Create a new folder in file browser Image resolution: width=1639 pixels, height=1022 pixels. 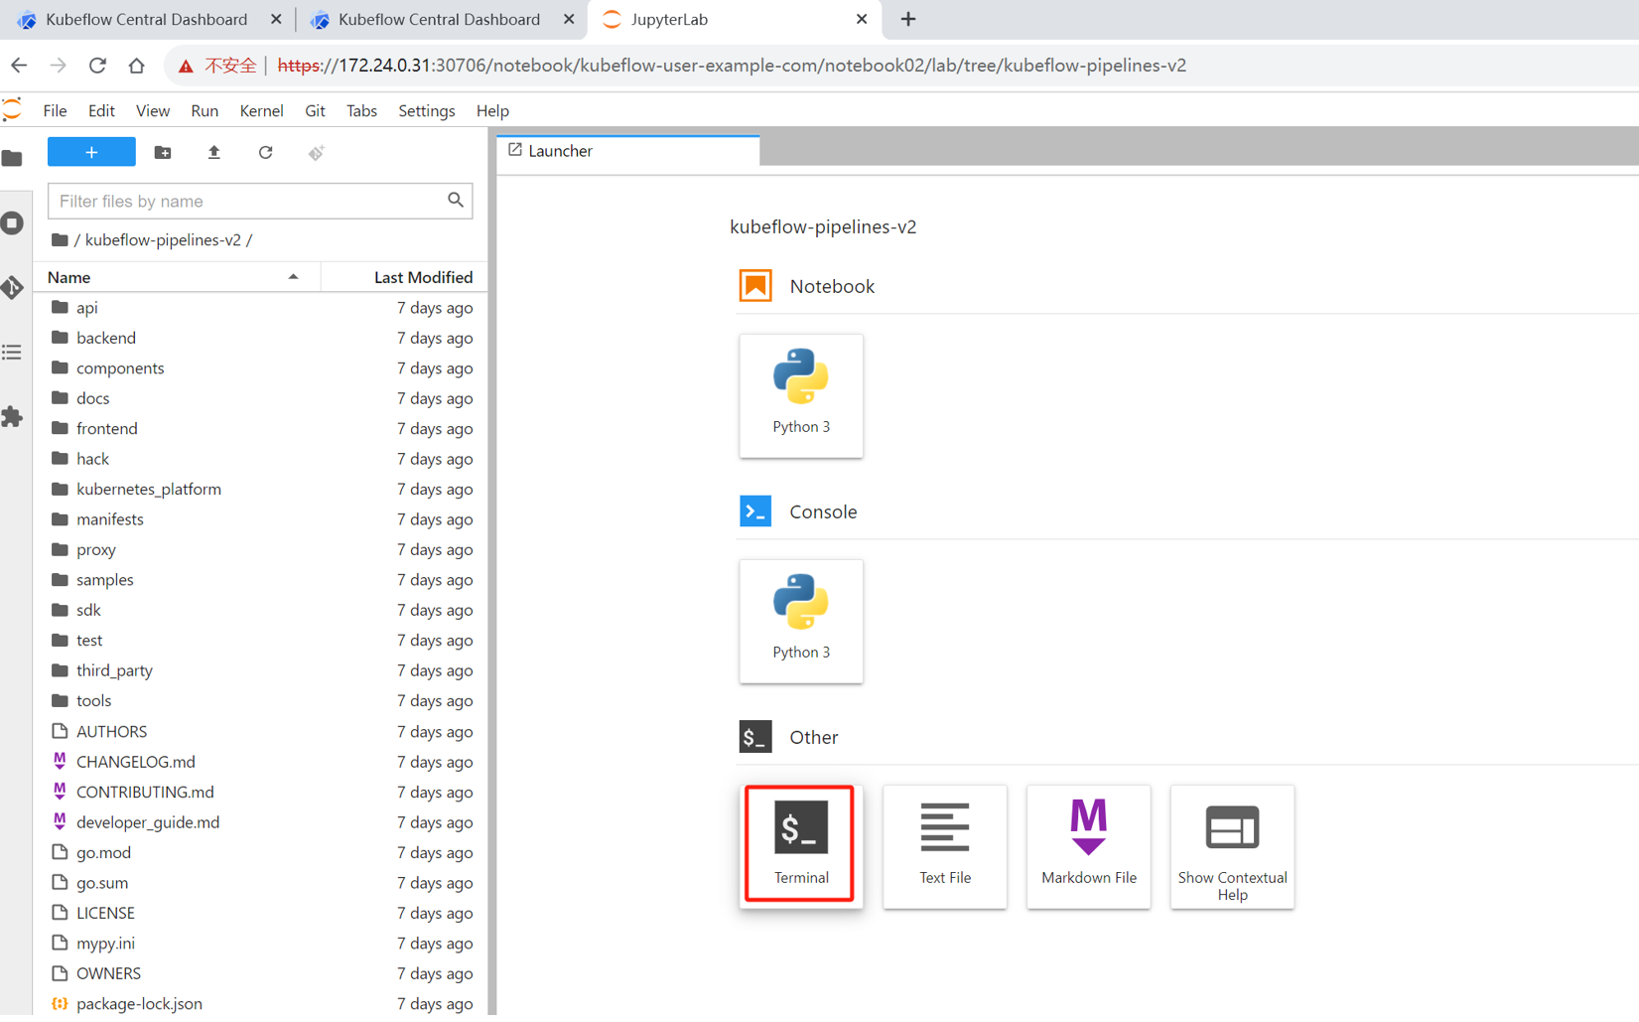(163, 152)
